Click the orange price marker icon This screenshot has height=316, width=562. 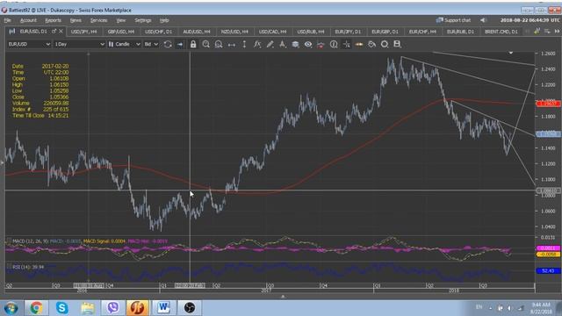pyautogui.click(x=359, y=44)
